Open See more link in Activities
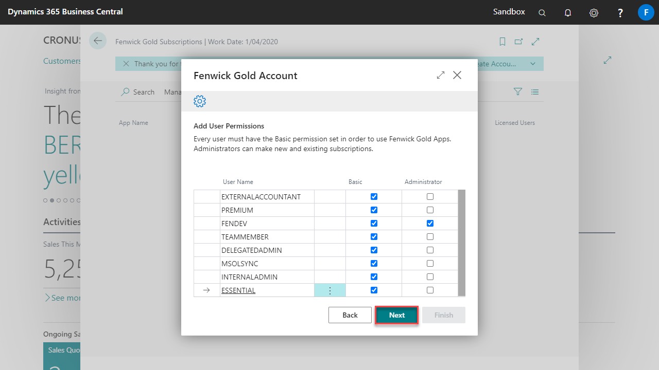This screenshot has width=659, height=370. coord(62,298)
